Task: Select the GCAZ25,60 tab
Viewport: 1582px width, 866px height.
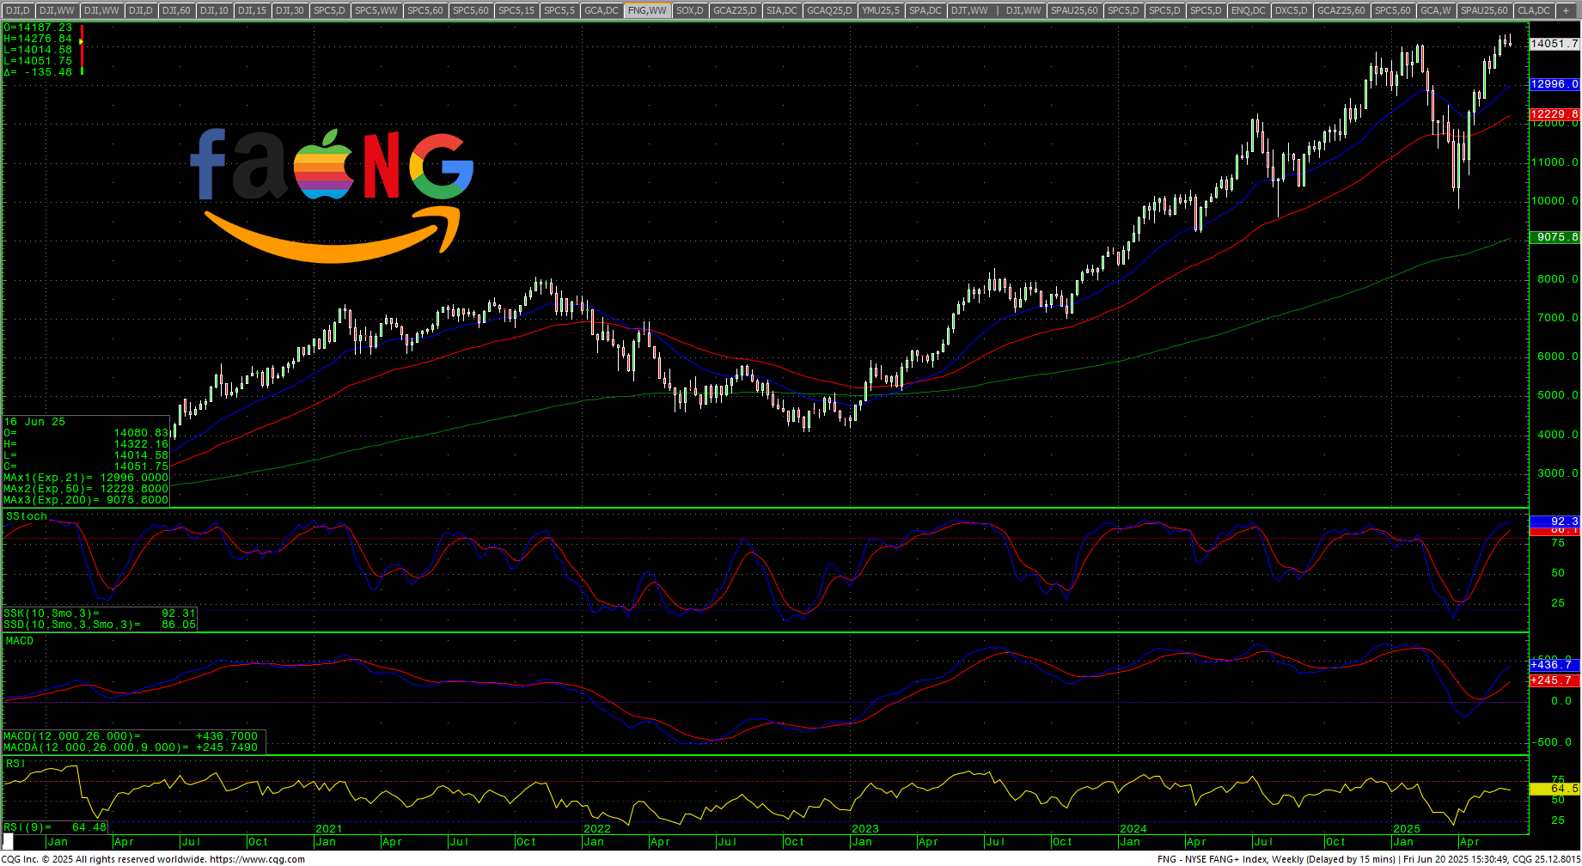Action: click(1341, 10)
